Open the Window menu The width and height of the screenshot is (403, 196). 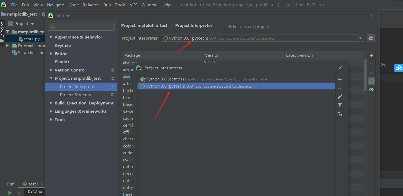(150, 5)
